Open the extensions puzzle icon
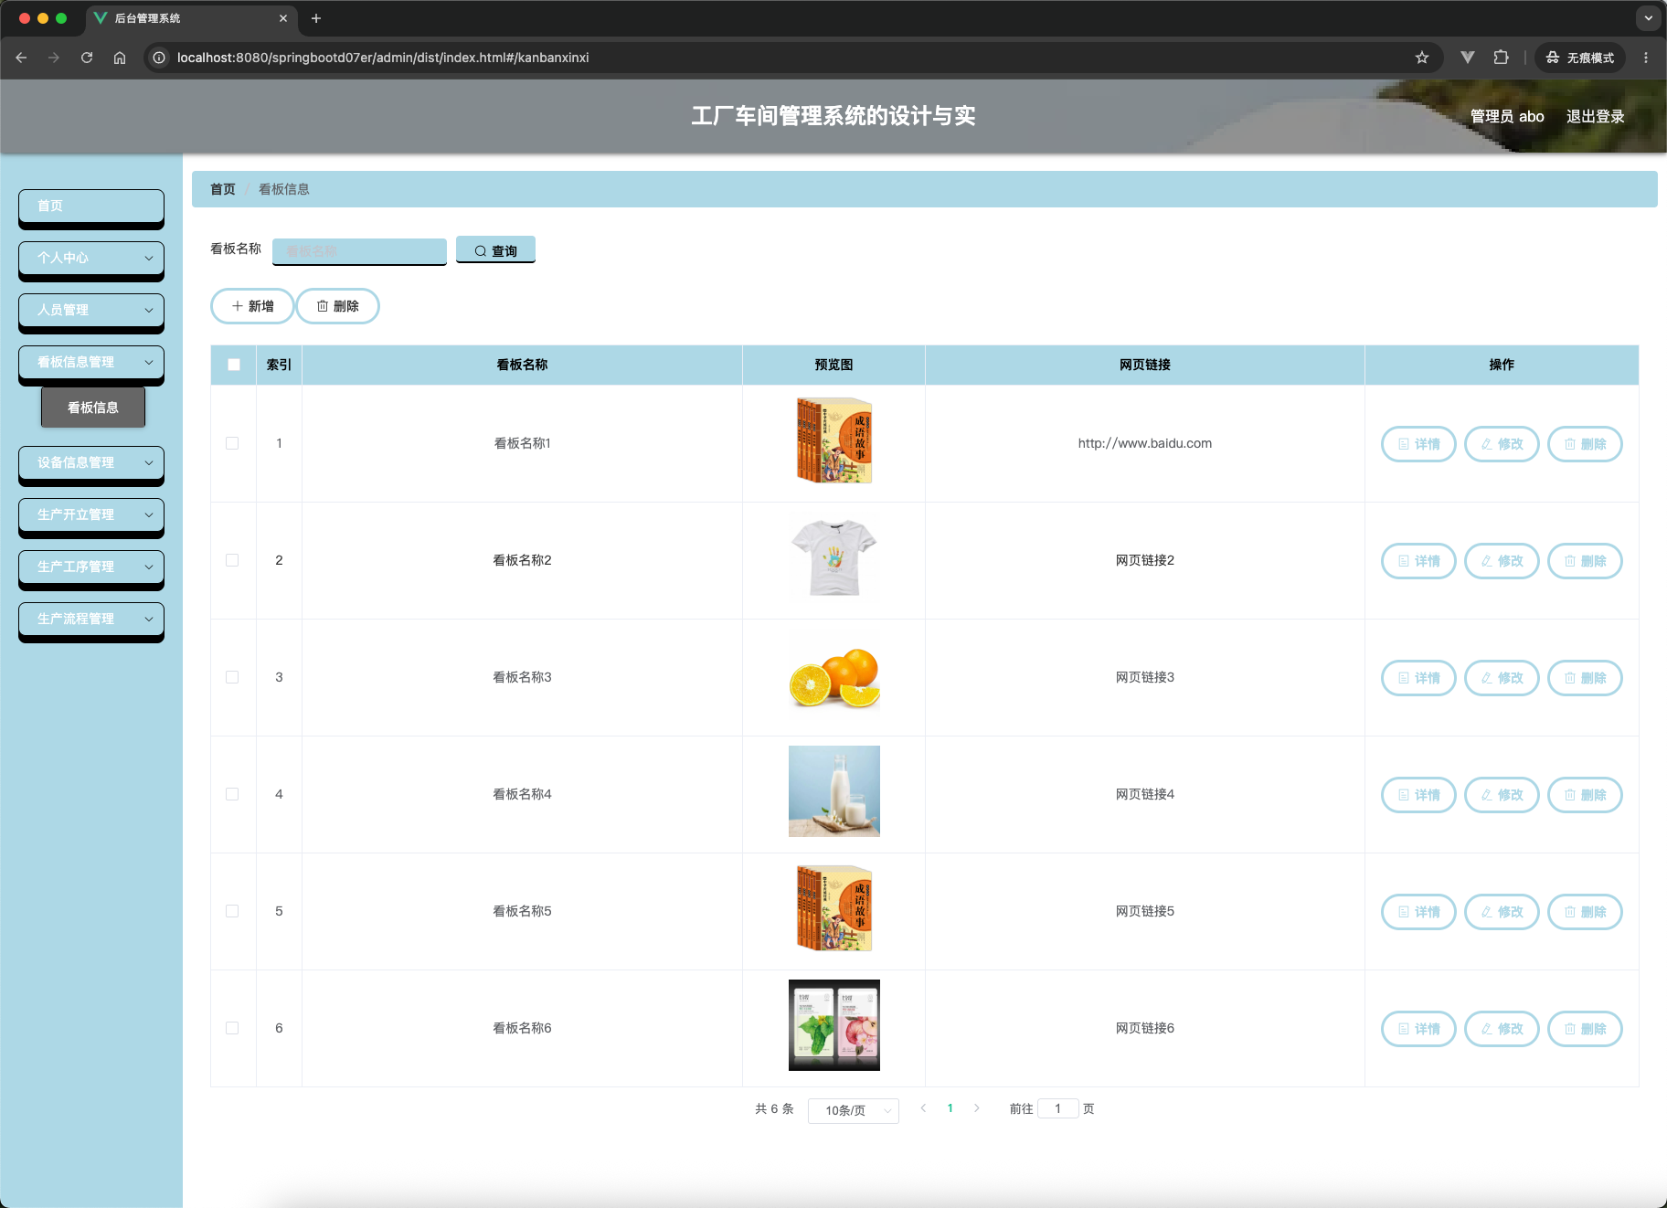This screenshot has width=1667, height=1208. [x=1501, y=58]
